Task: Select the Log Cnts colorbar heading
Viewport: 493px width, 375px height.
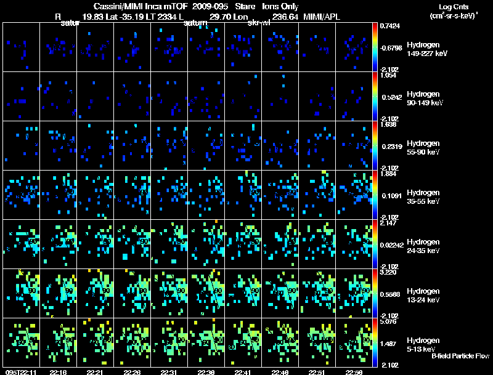Action: pos(454,7)
